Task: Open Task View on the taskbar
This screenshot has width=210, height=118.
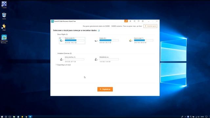Action: click(x=10, y=117)
